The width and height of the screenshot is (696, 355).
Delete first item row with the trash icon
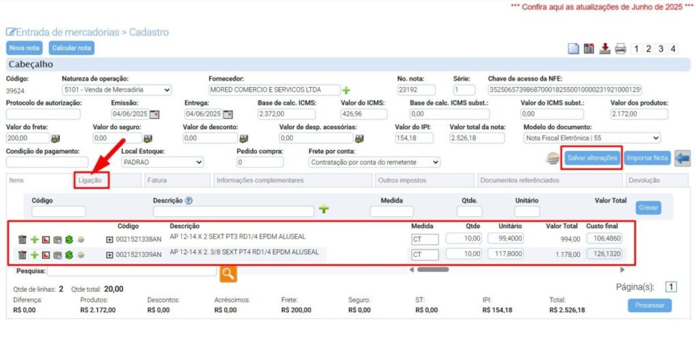(22, 239)
